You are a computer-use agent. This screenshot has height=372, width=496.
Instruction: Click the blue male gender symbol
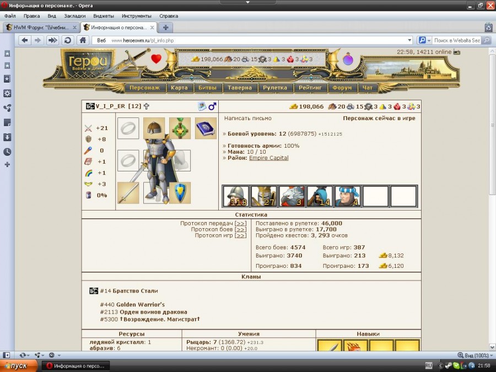(212, 106)
